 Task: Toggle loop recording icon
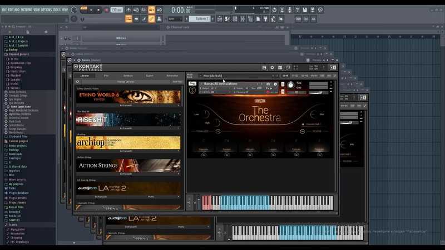[x=159, y=10]
